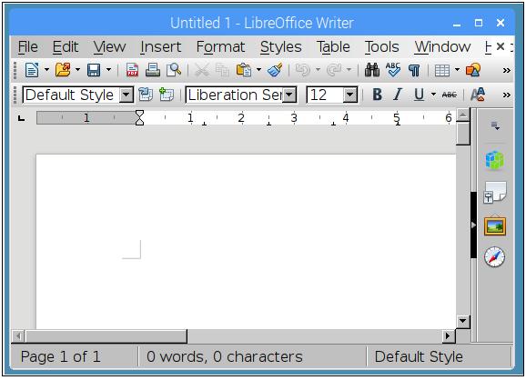Select the Clone Formatting paintbrush

pos(275,70)
